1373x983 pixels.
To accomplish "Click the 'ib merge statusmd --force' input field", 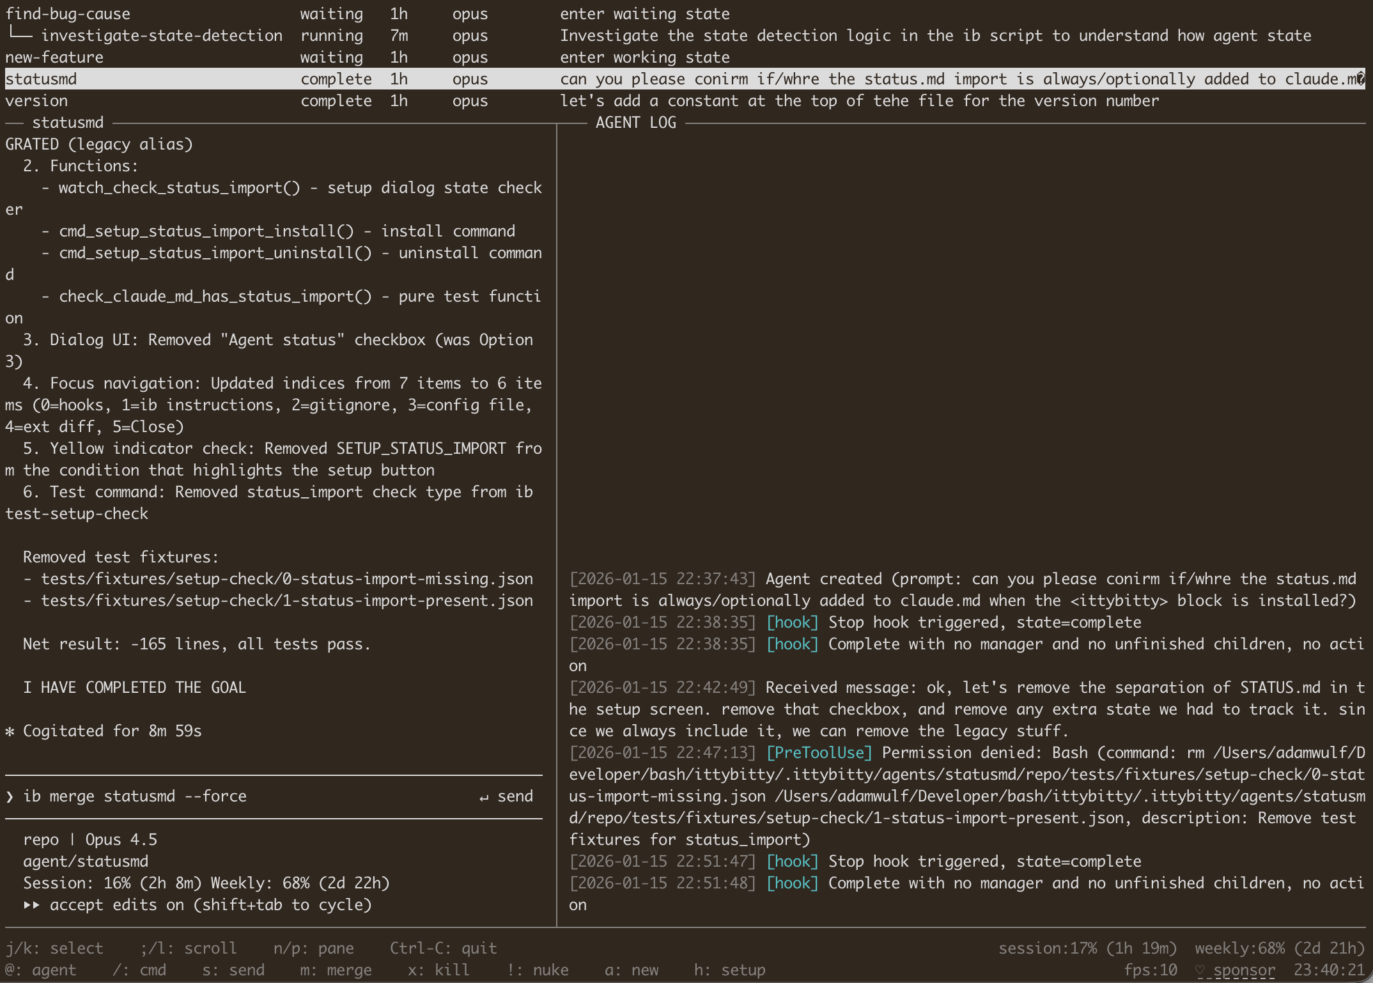I will pyautogui.click(x=274, y=796).
